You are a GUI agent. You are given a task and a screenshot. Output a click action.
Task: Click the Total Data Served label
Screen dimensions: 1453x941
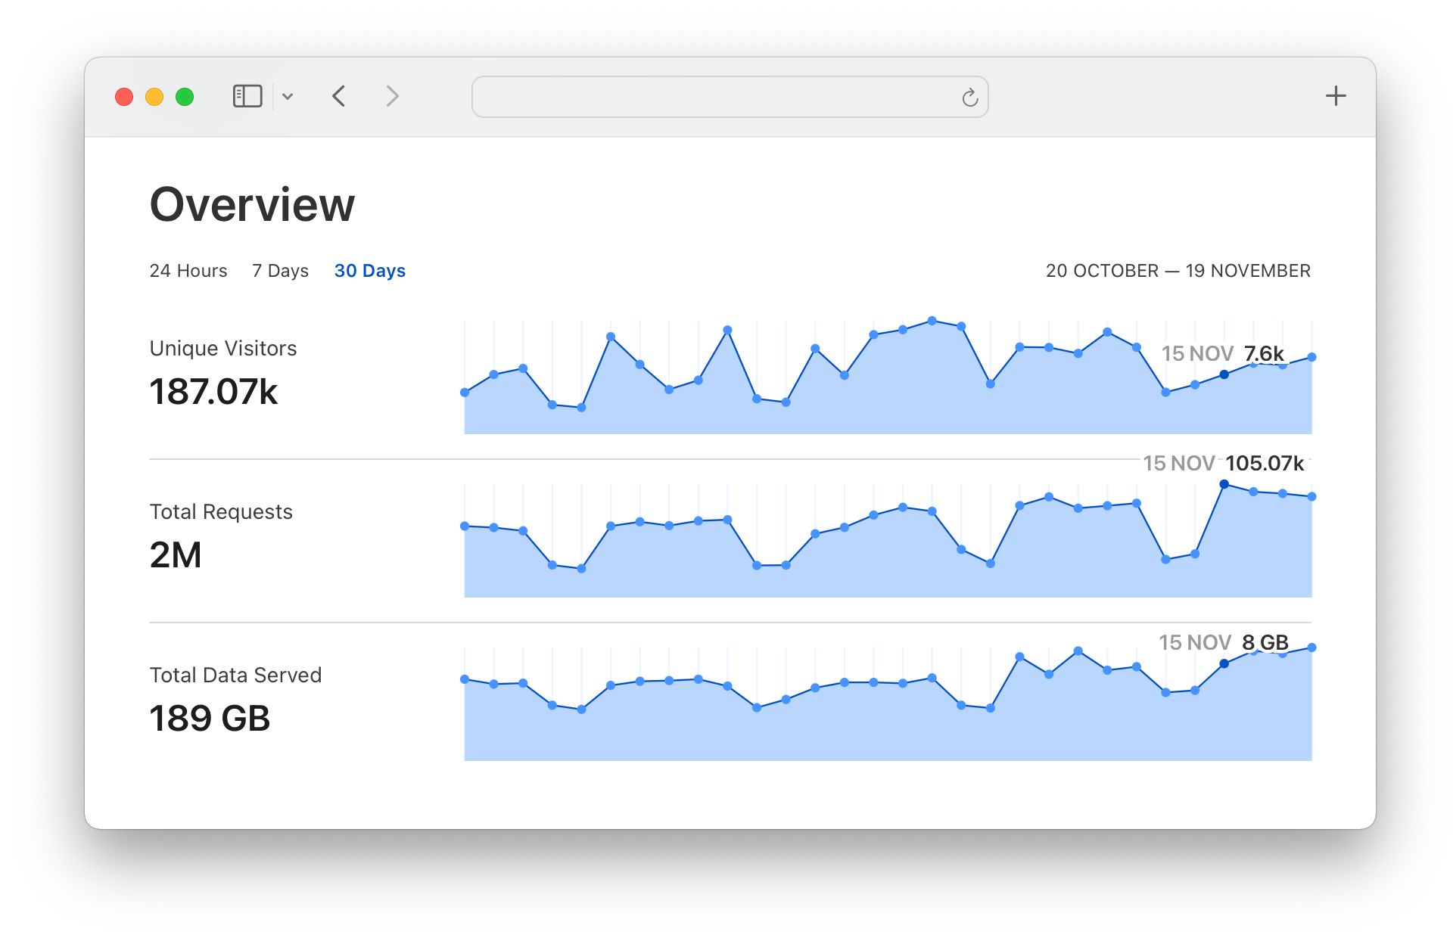click(x=235, y=675)
